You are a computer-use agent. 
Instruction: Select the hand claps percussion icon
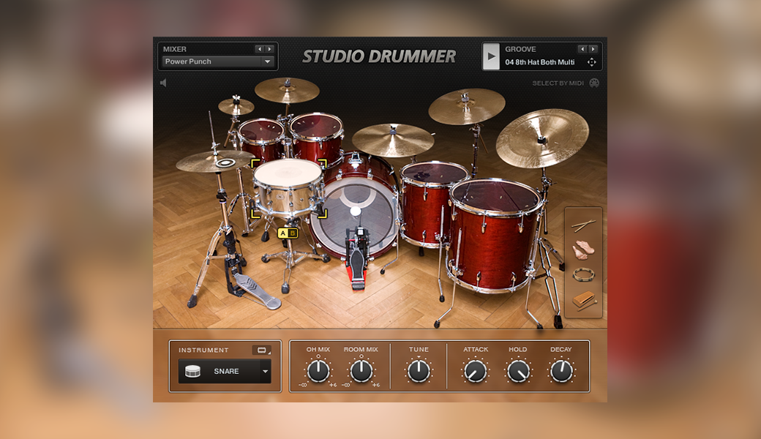tap(583, 249)
